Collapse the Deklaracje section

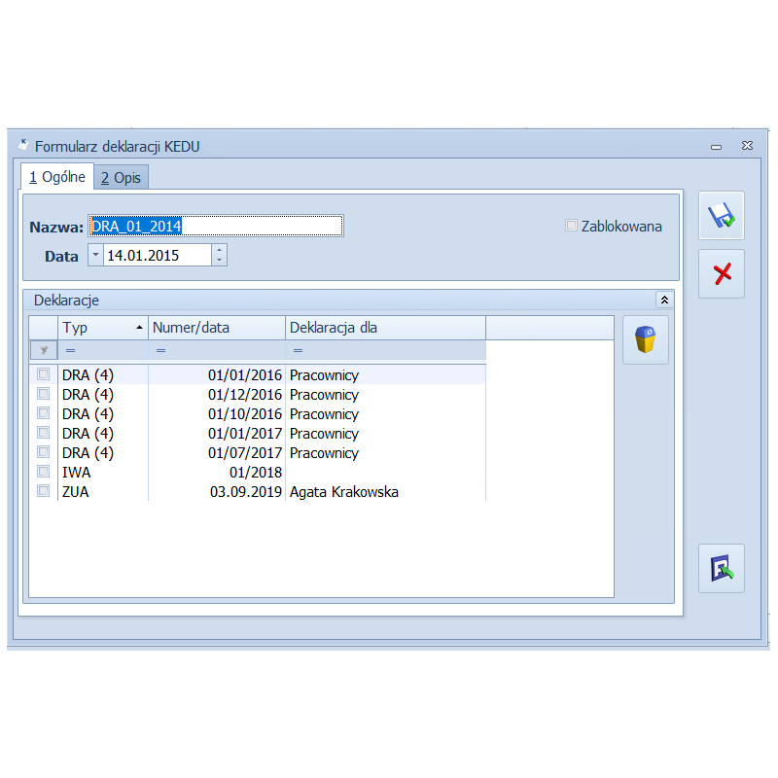(664, 300)
